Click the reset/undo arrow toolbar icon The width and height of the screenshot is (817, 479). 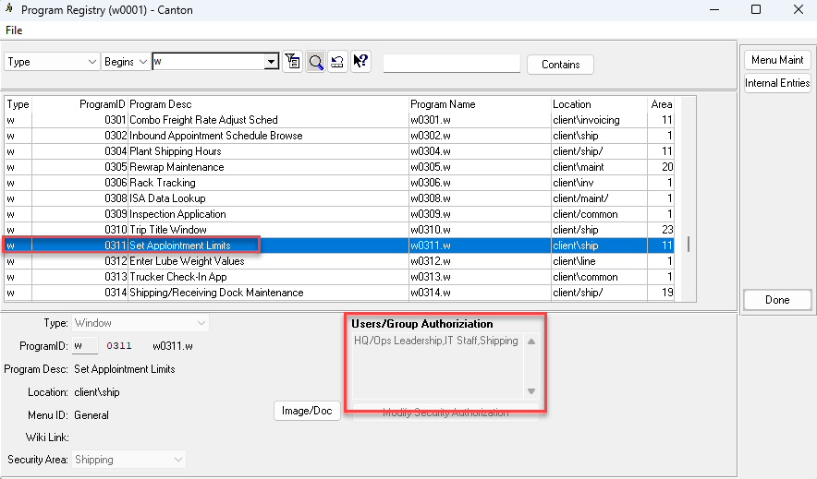click(337, 62)
